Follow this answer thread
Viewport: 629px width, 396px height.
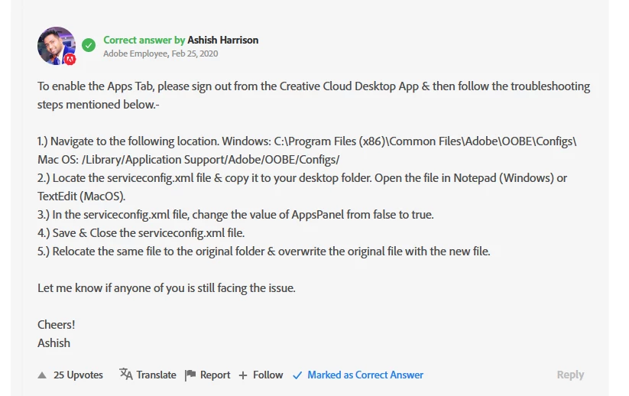268,375
